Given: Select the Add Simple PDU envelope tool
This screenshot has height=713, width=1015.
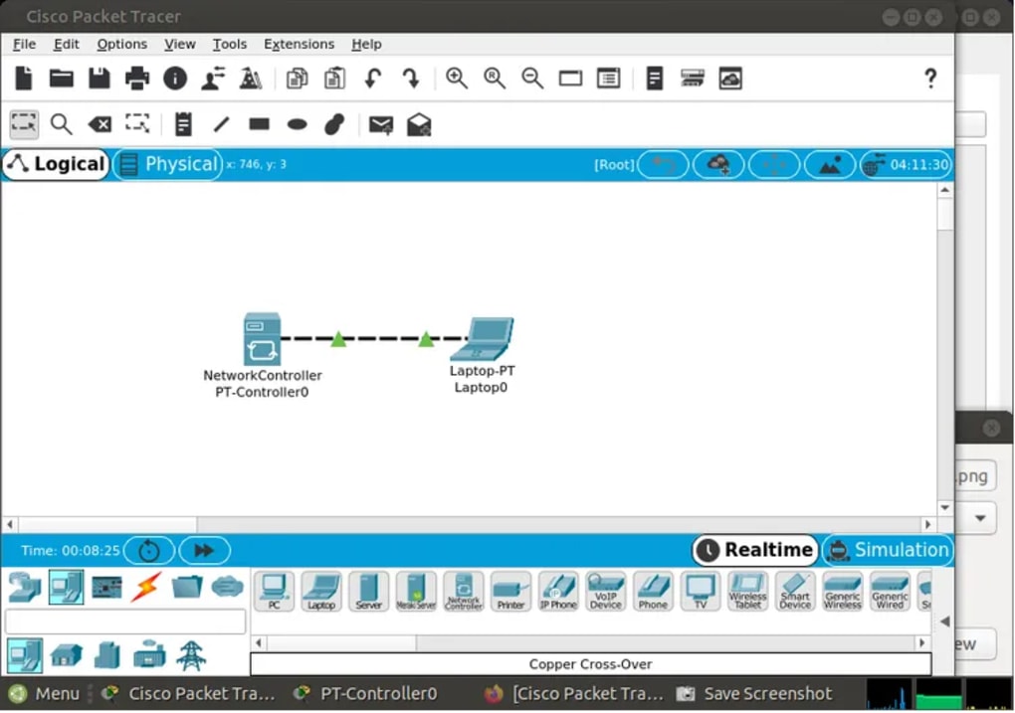Looking at the screenshot, I should pos(380,123).
